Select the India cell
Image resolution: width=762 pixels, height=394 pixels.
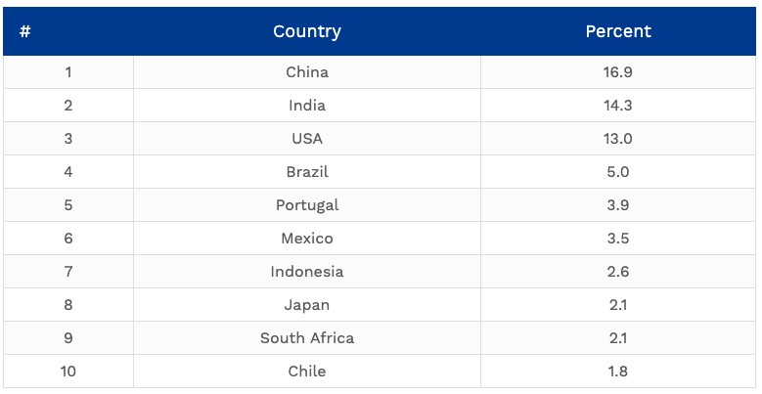(307, 106)
